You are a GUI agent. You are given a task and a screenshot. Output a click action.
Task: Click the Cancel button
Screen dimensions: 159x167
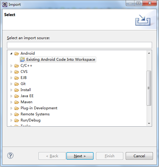pos(139,156)
